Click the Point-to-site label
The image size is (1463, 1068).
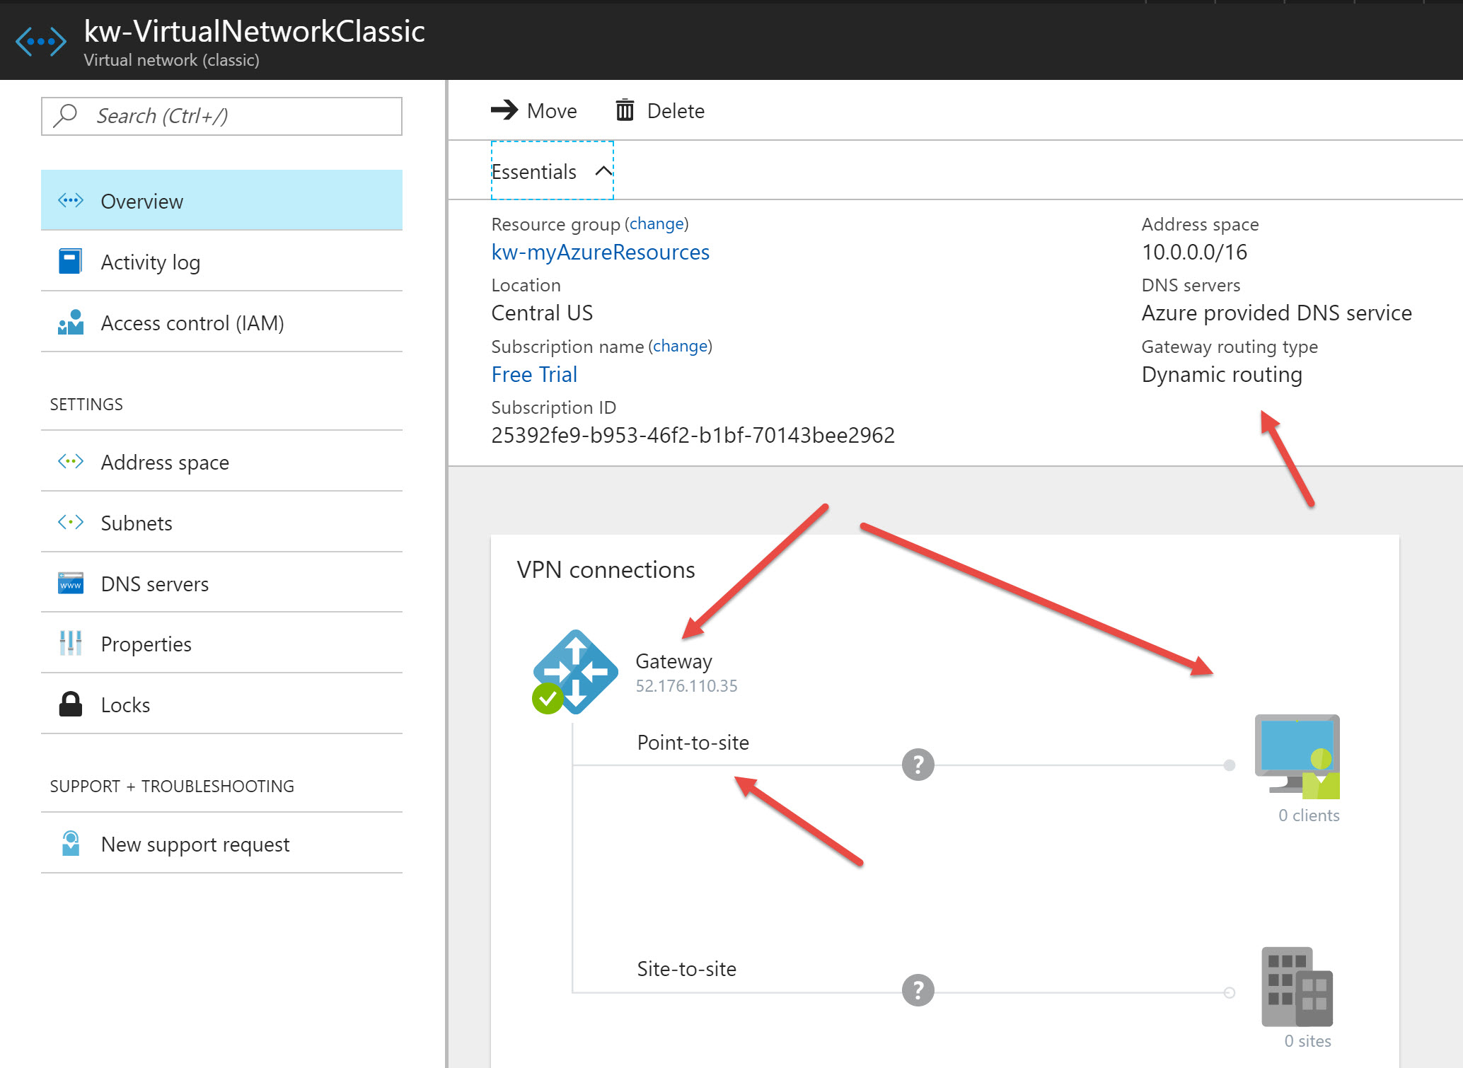[693, 742]
